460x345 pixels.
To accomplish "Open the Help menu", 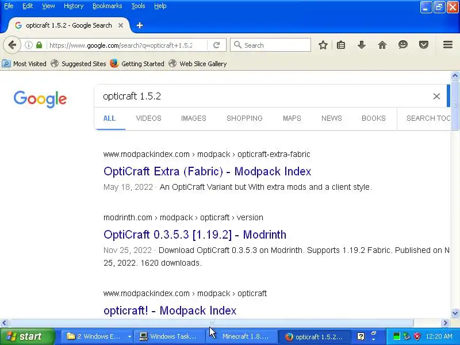I will click(160, 6).
